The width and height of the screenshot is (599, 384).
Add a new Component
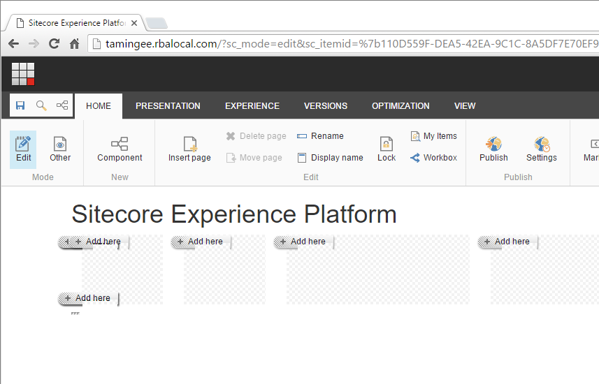(x=120, y=149)
